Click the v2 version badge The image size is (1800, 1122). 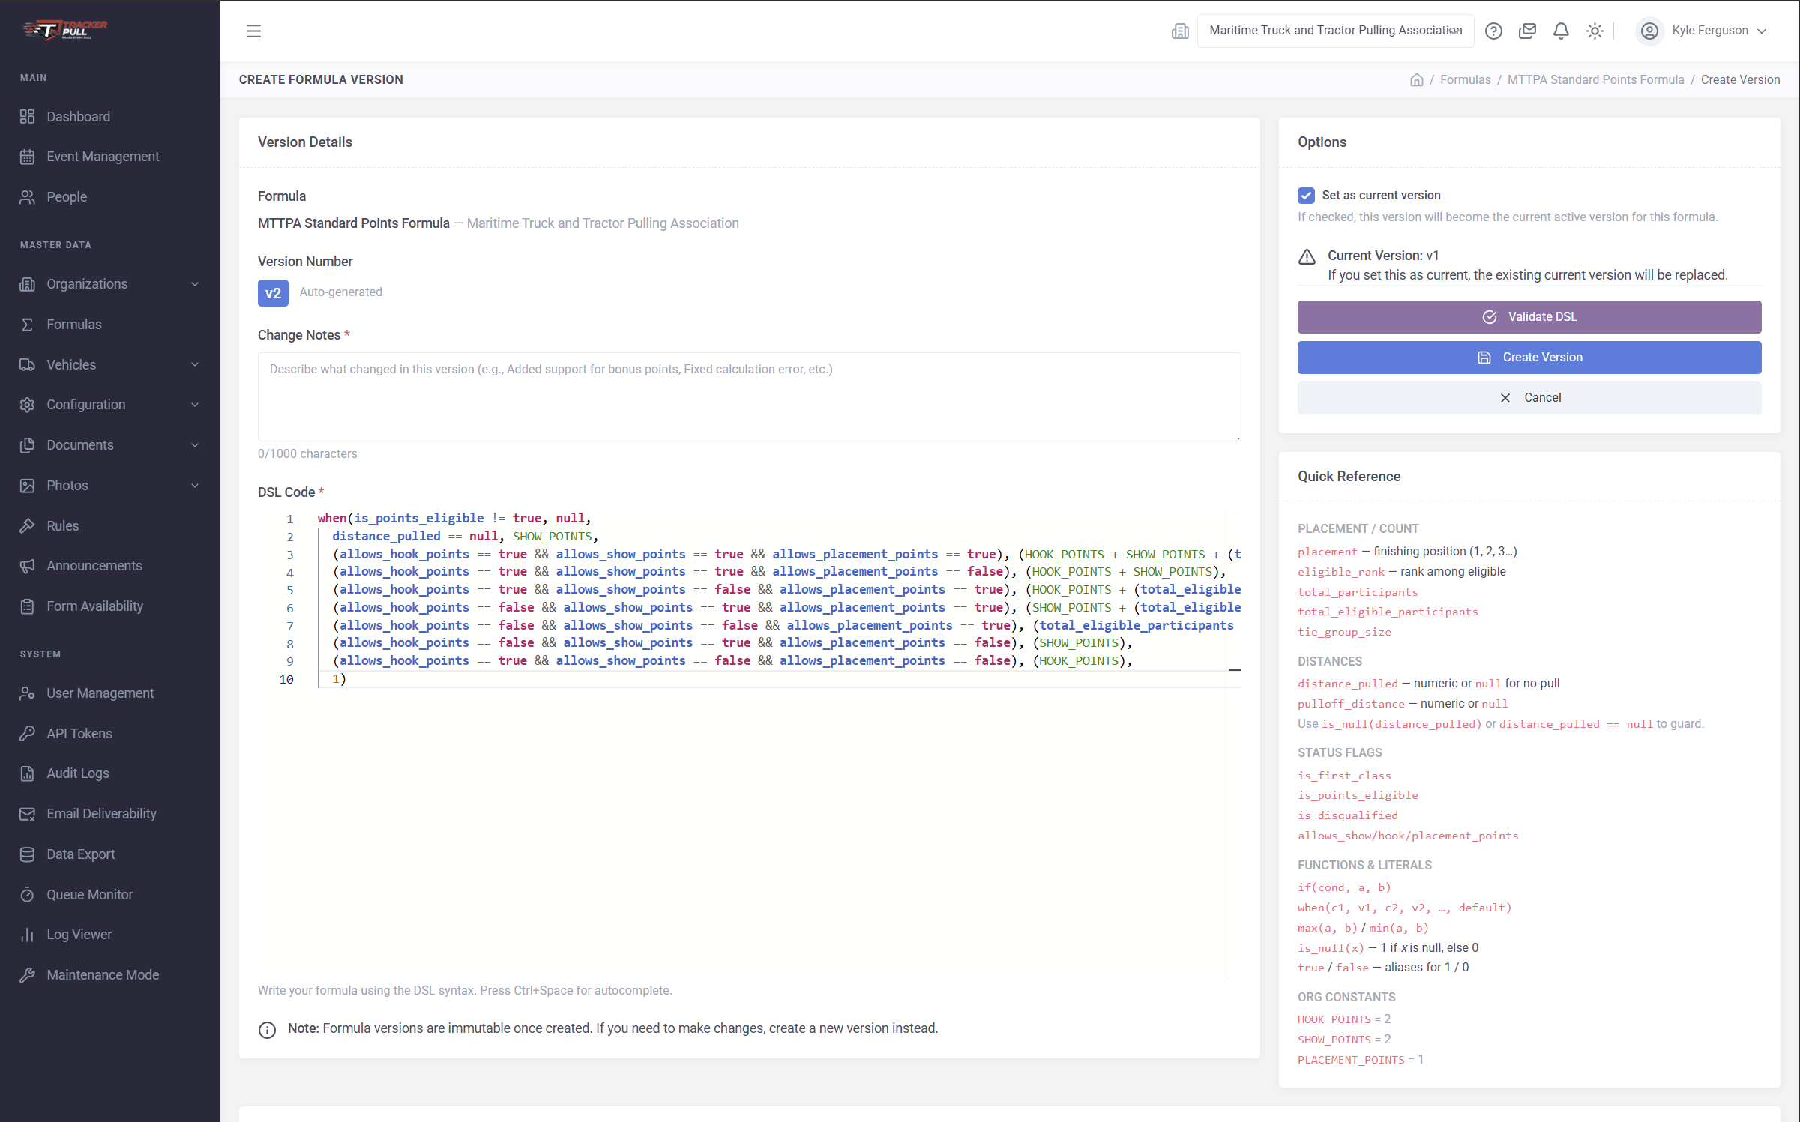point(273,293)
